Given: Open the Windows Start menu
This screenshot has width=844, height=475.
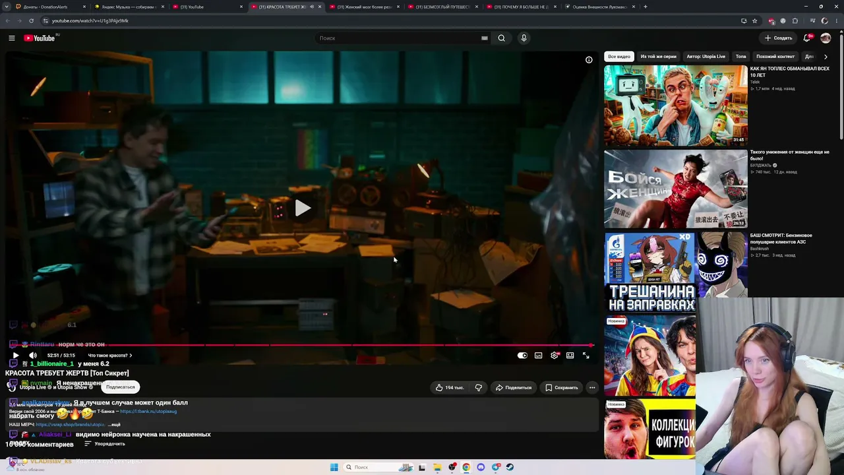Looking at the screenshot, I should [x=334, y=468].
